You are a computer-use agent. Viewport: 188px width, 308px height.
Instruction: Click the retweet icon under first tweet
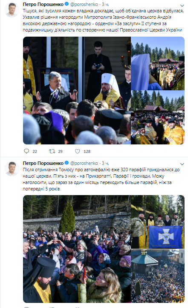point(52,151)
